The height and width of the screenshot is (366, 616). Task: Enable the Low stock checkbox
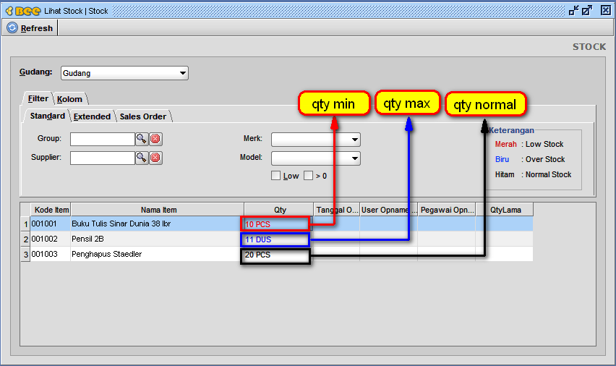pyautogui.click(x=275, y=176)
